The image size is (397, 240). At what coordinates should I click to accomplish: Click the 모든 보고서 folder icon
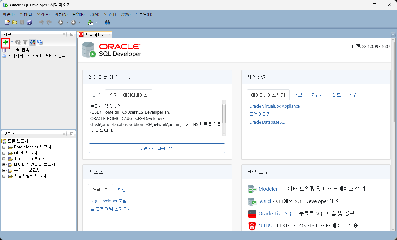(x=4, y=141)
